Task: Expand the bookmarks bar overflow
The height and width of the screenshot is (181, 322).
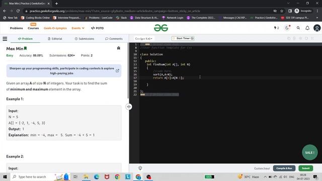Action: tap(317, 18)
